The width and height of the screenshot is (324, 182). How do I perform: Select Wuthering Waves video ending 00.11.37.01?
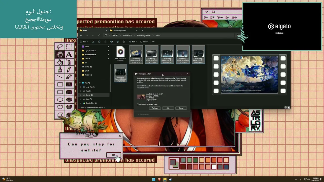(136, 54)
